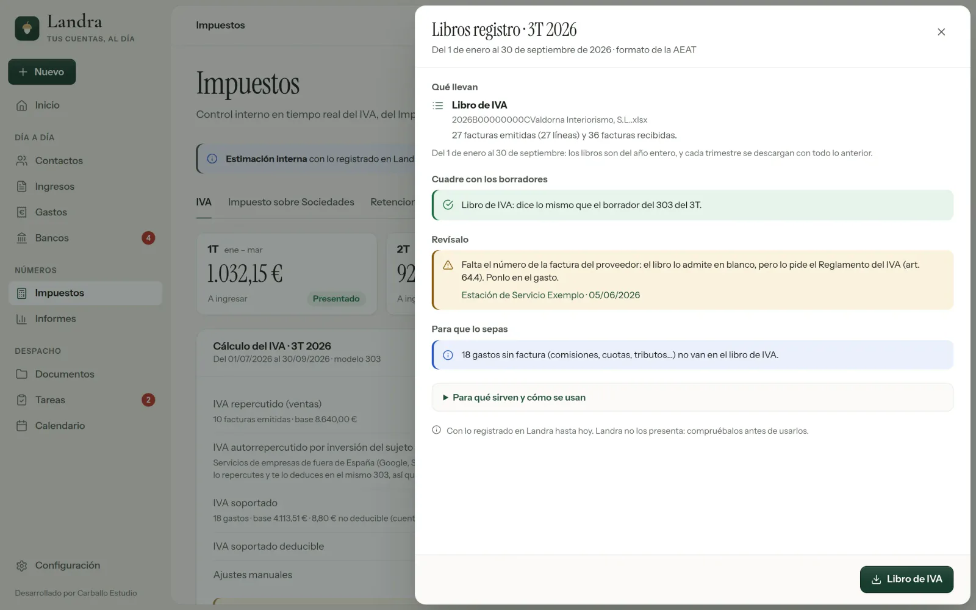Screen dimensions: 976x610
Task: Click the Gastos receipt icon
Action: pos(22,212)
